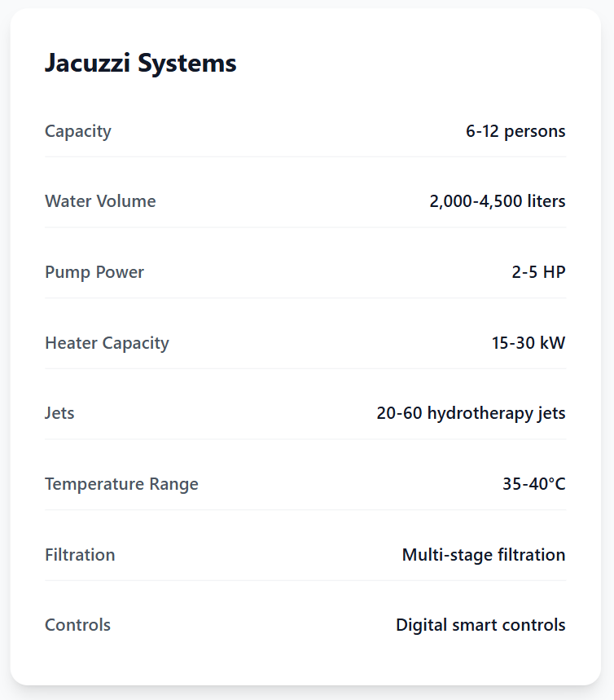Click the Digital smart controls value
This screenshot has width=614, height=700.
tap(480, 625)
